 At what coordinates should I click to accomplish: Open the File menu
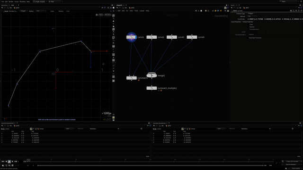3,1
